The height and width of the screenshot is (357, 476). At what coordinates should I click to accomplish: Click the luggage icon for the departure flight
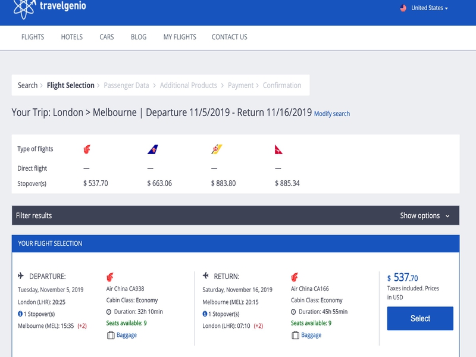pyautogui.click(x=111, y=335)
